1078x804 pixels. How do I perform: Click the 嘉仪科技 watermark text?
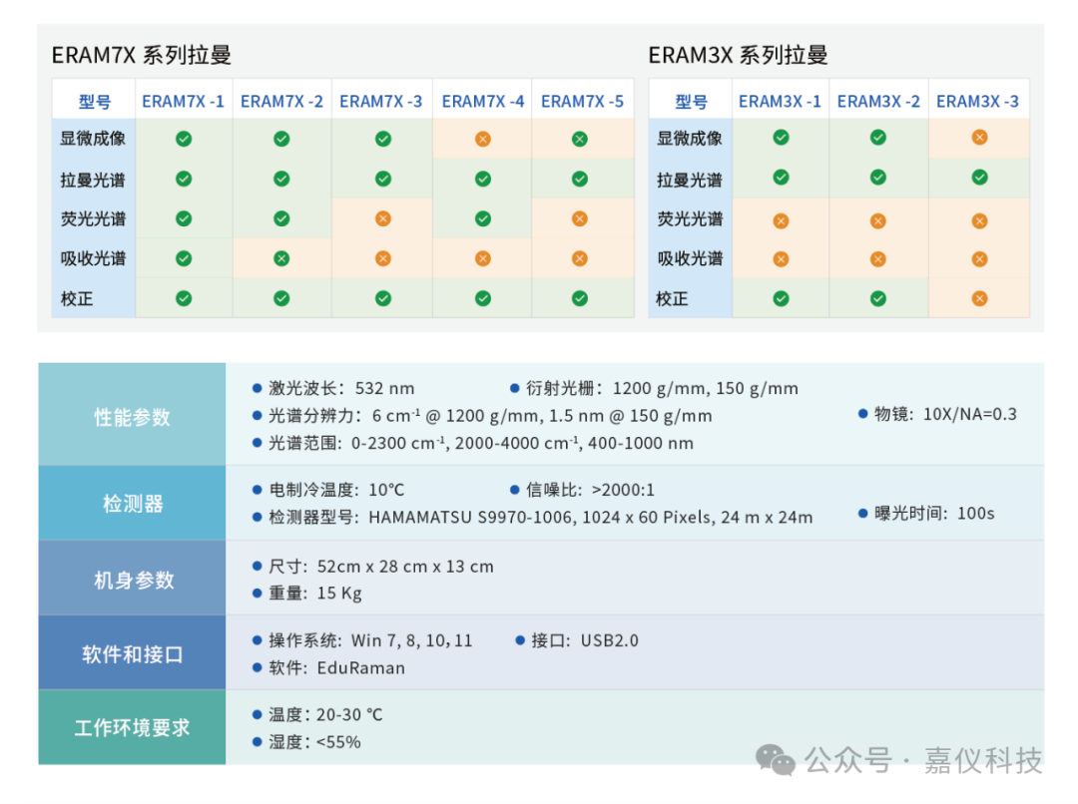983,761
